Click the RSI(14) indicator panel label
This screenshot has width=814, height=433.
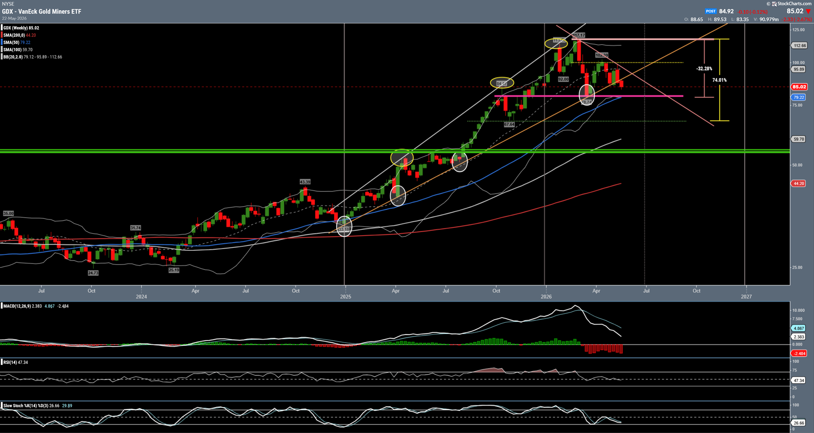point(10,362)
